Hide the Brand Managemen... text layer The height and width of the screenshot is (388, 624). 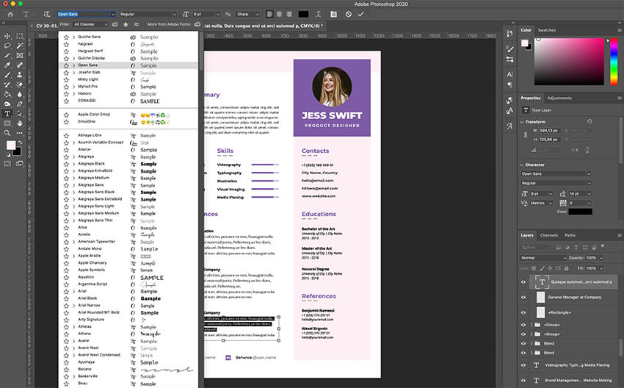[523, 381]
